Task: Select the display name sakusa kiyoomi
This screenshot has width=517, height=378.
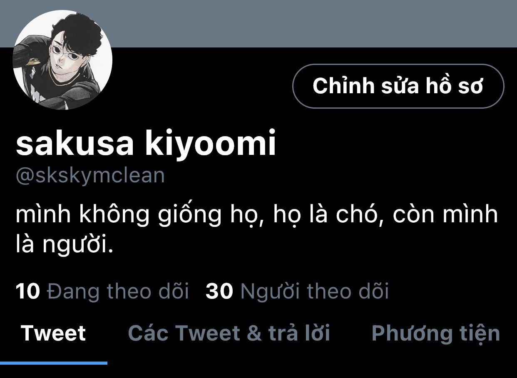Action: [x=146, y=144]
